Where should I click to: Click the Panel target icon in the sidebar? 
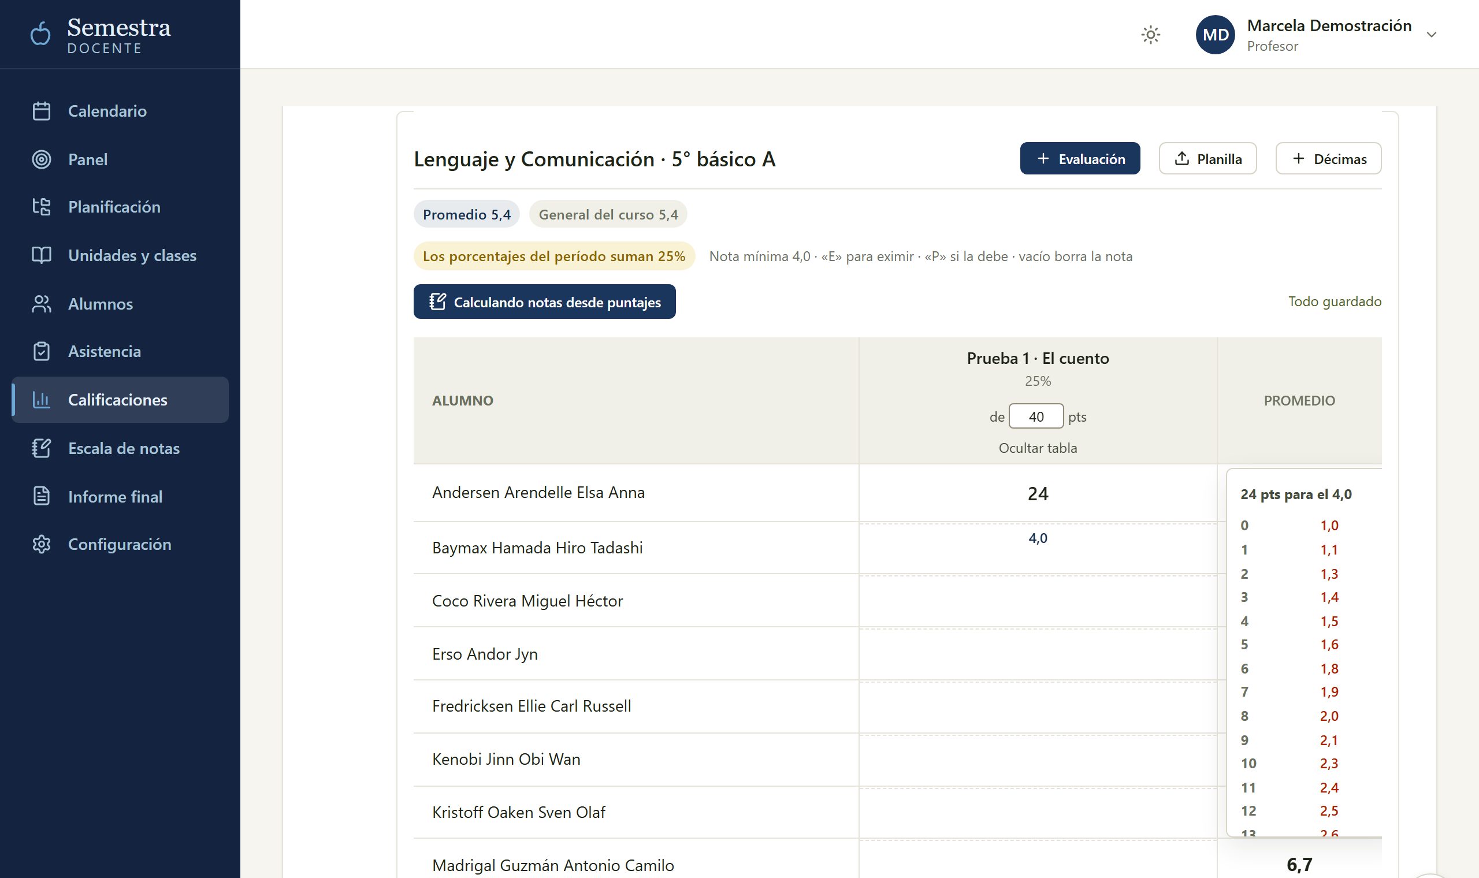(42, 160)
